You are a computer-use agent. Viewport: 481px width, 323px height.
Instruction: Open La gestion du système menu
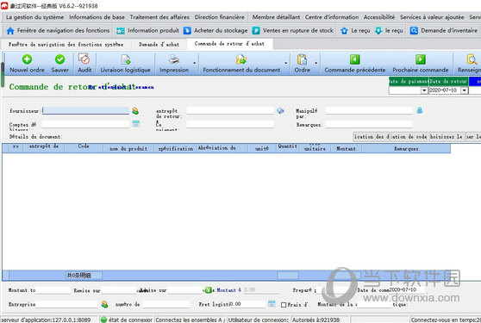point(35,17)
